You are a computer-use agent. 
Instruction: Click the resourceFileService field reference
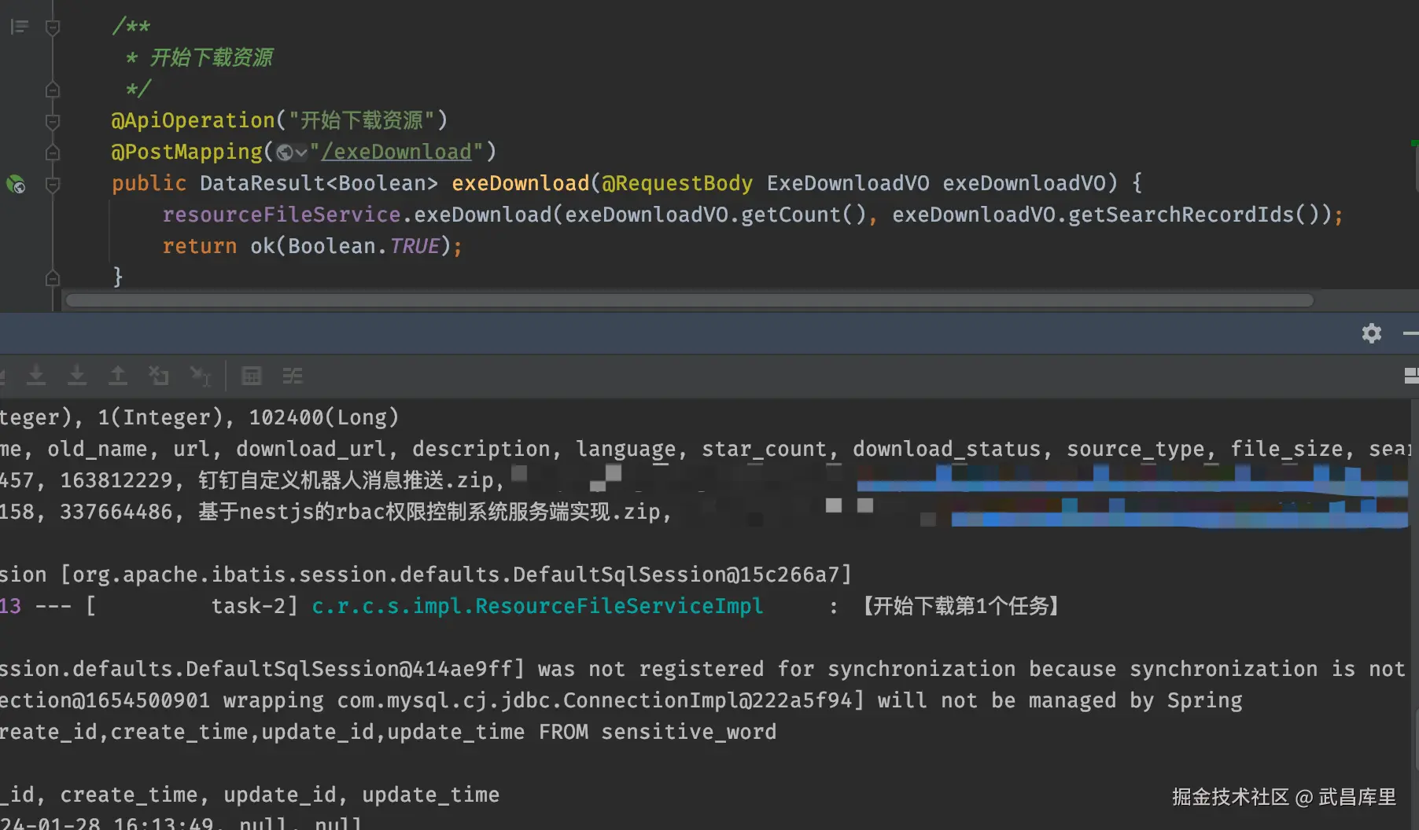click(x=282, y=215)
